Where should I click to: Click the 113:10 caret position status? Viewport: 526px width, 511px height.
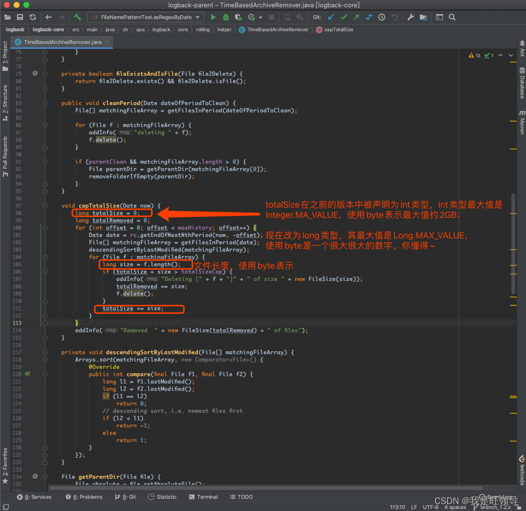click(x=397, y=507)
